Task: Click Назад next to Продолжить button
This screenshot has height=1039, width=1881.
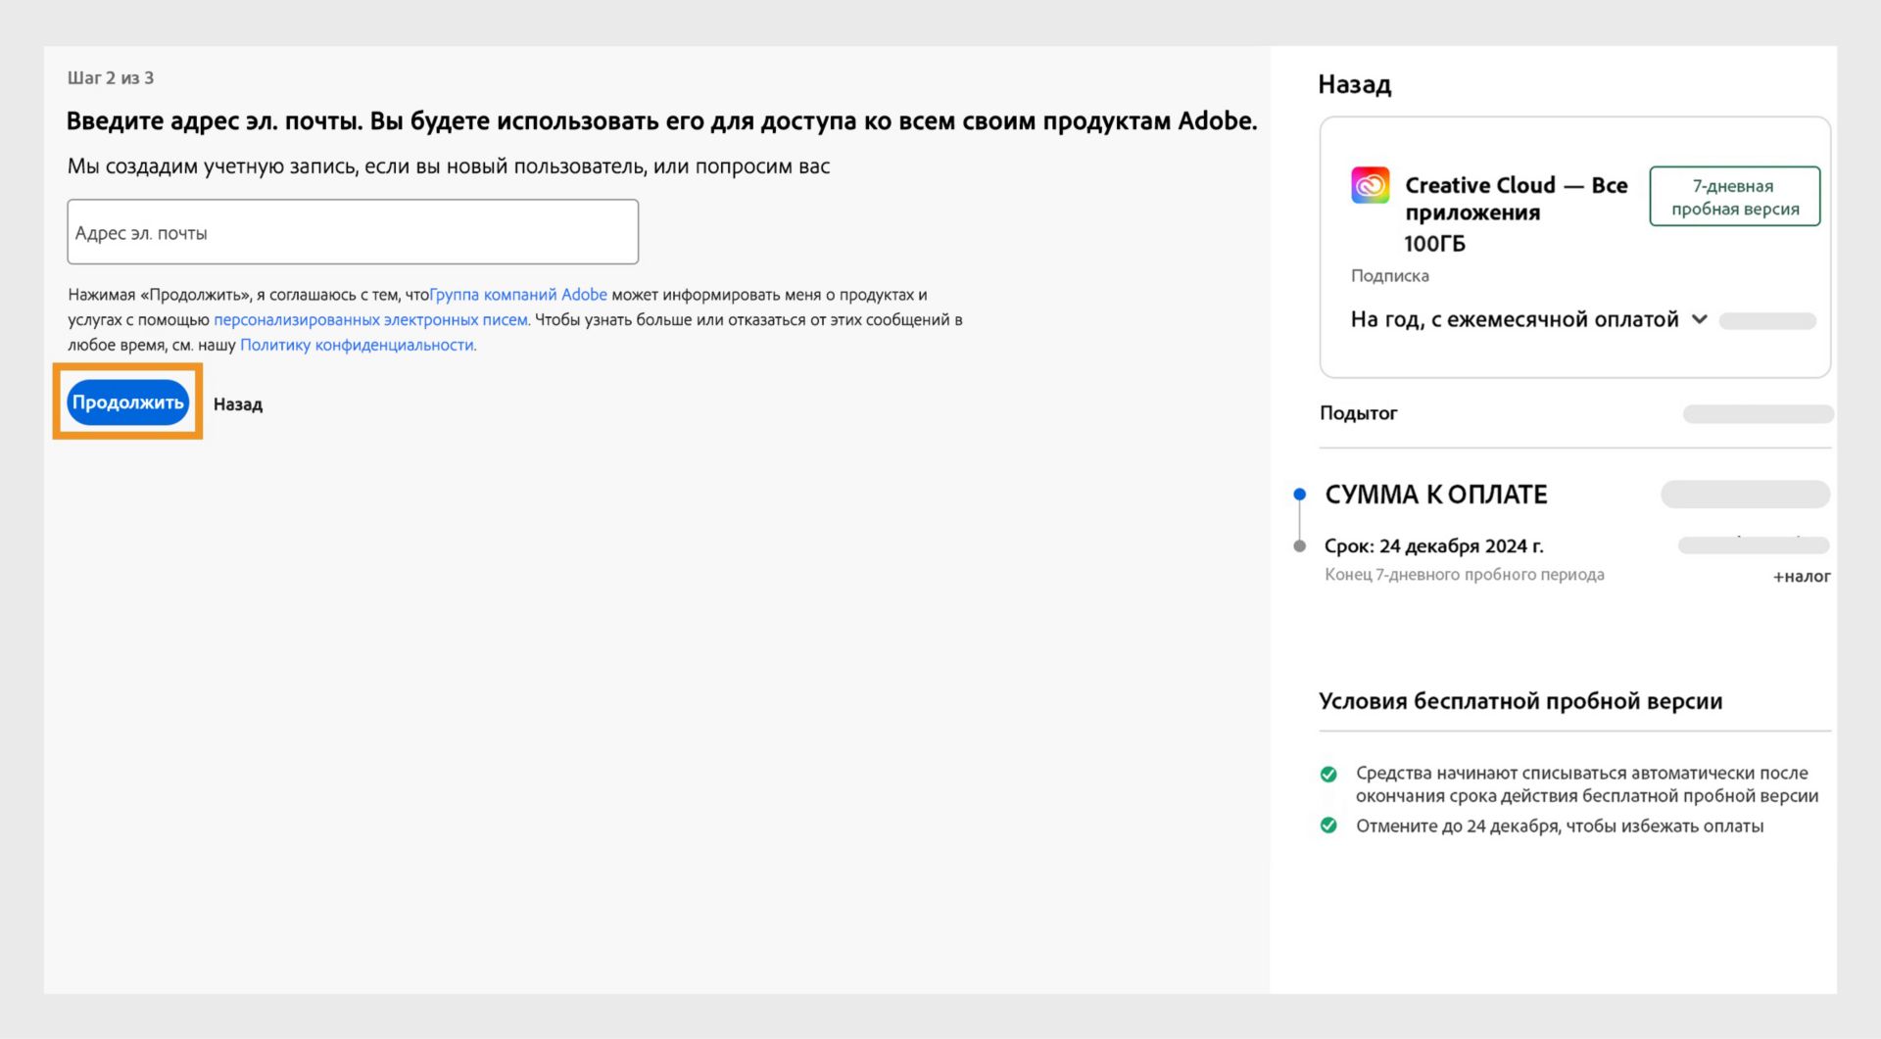Action: coord(238,404)
